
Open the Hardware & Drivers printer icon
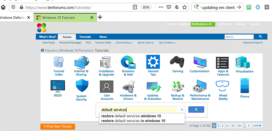click(x=128, y=87)
